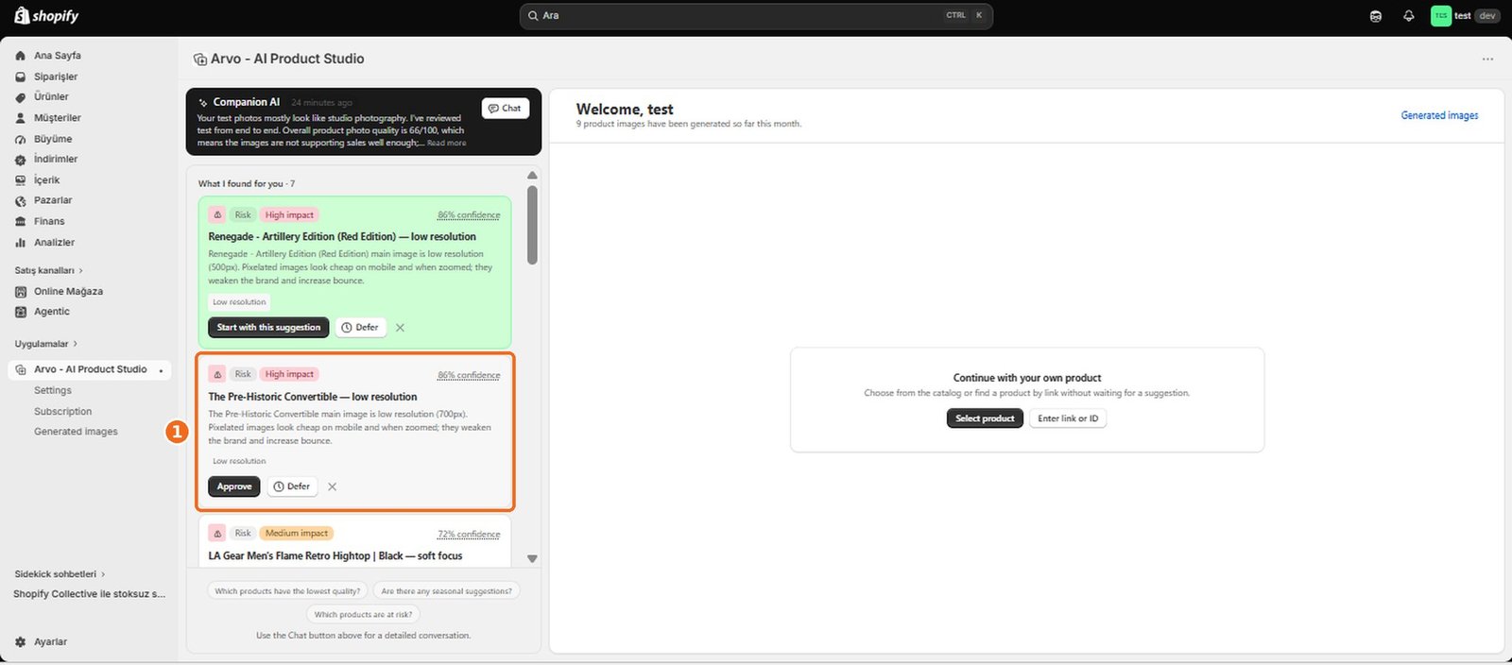1512x665 pixels.
Task: Click Pre-Historic Convertible risk warning icon
Action: click(x=217, y=374)
